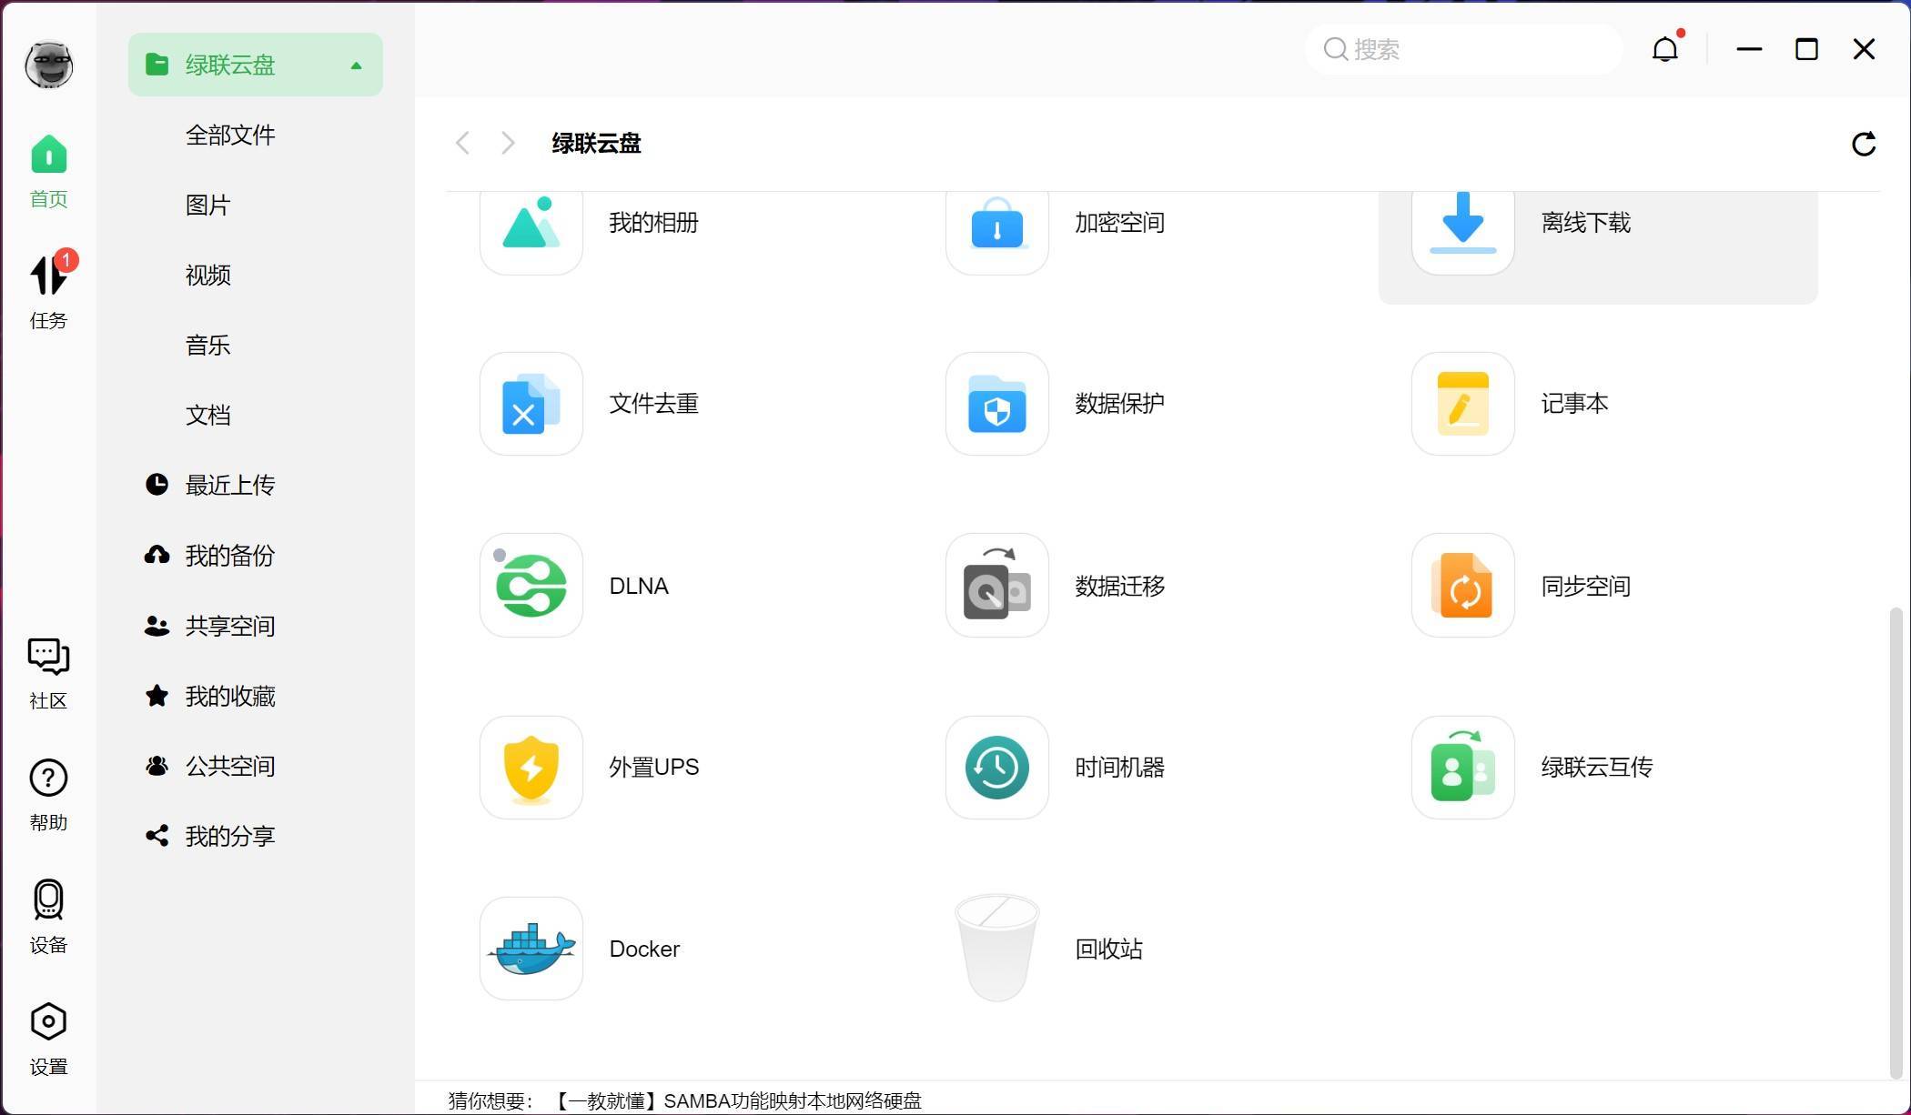Open the 设备 device icon
The width and height of the screenshot is (1911, 1115).
click(48, 917)
